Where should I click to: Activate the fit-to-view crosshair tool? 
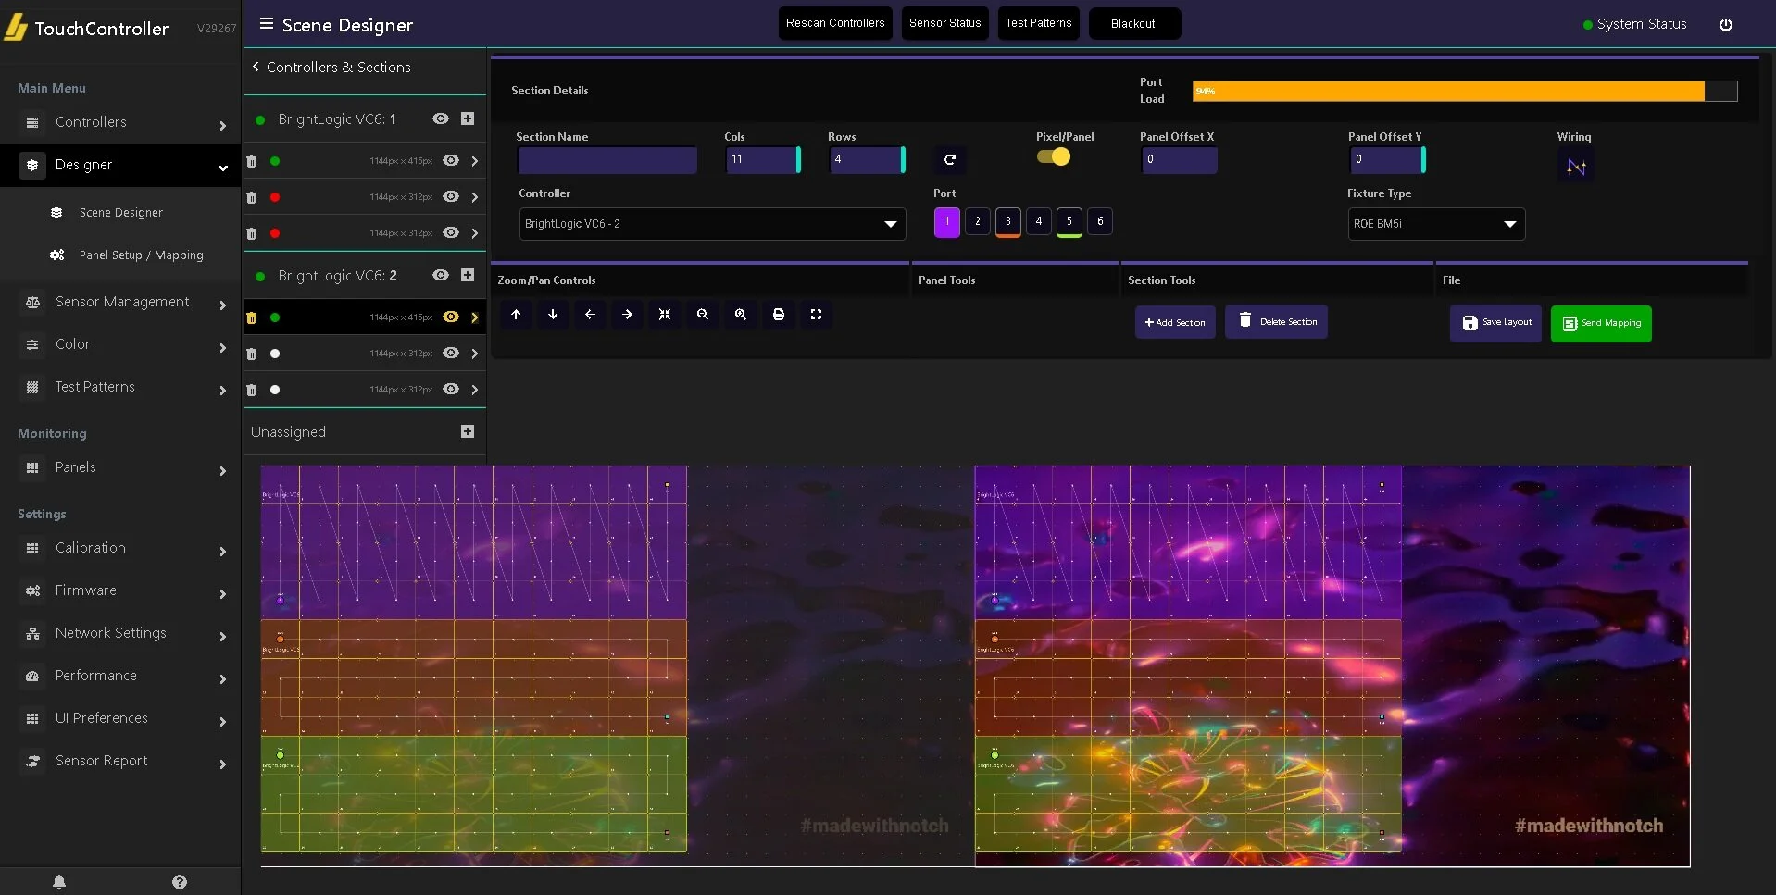click(x=665, y=315)
